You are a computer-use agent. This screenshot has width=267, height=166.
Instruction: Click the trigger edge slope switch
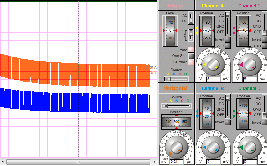tap(190, 35)
